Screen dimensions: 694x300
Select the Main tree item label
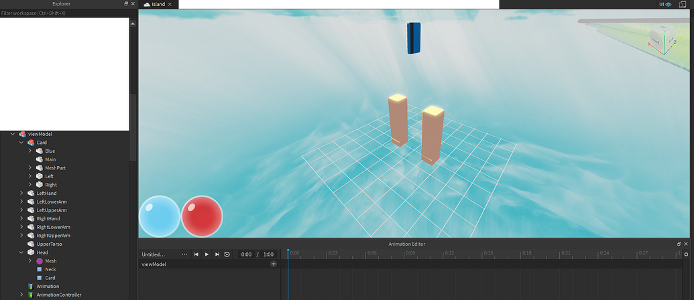50,159
